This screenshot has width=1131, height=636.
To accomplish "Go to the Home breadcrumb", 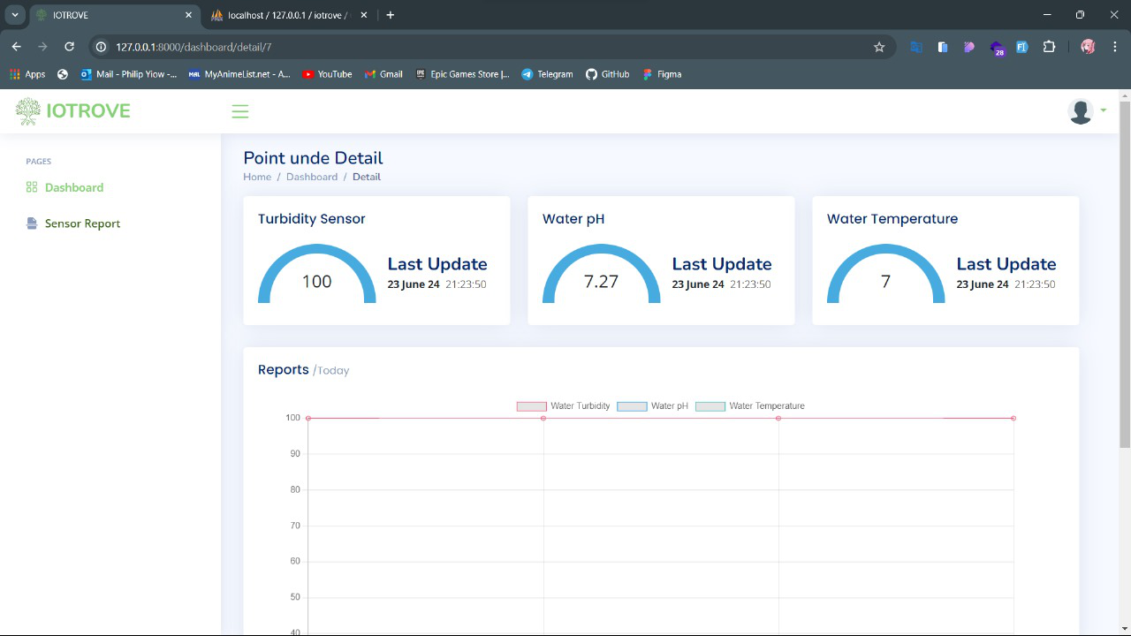I will pyautogui.click(x=257, y=177).
